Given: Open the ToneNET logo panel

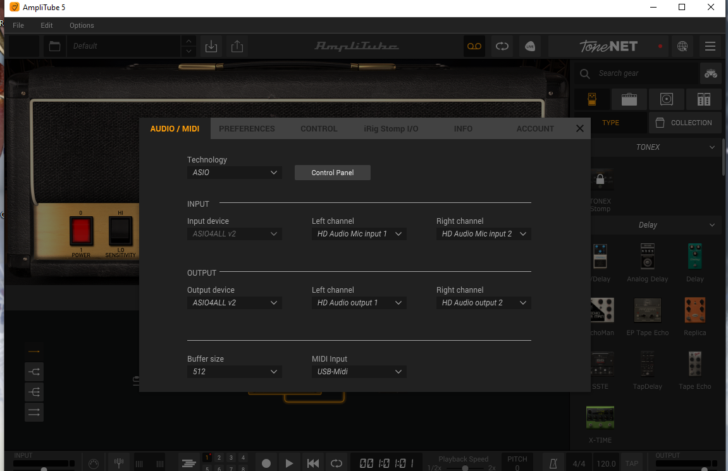Looking at the screenshot, I should click(608, 46).
